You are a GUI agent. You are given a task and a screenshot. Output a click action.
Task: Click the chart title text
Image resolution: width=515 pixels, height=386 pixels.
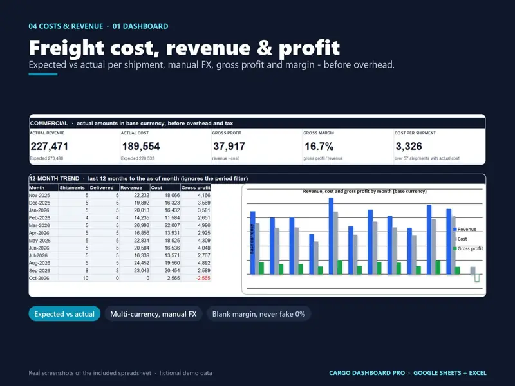click(x=364, y=191)
